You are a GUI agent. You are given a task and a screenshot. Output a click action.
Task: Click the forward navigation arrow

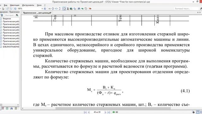pos(117,112)
